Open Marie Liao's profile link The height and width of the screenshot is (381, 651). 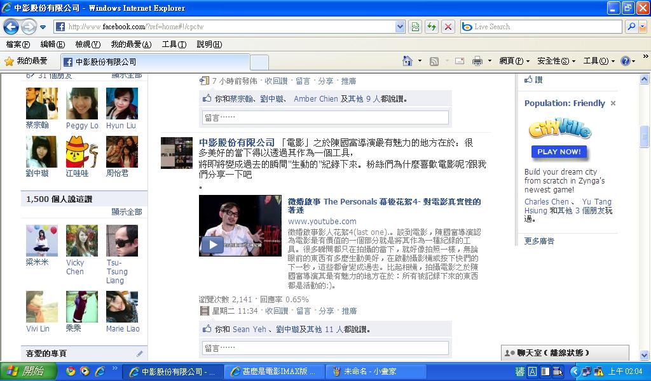123,329
